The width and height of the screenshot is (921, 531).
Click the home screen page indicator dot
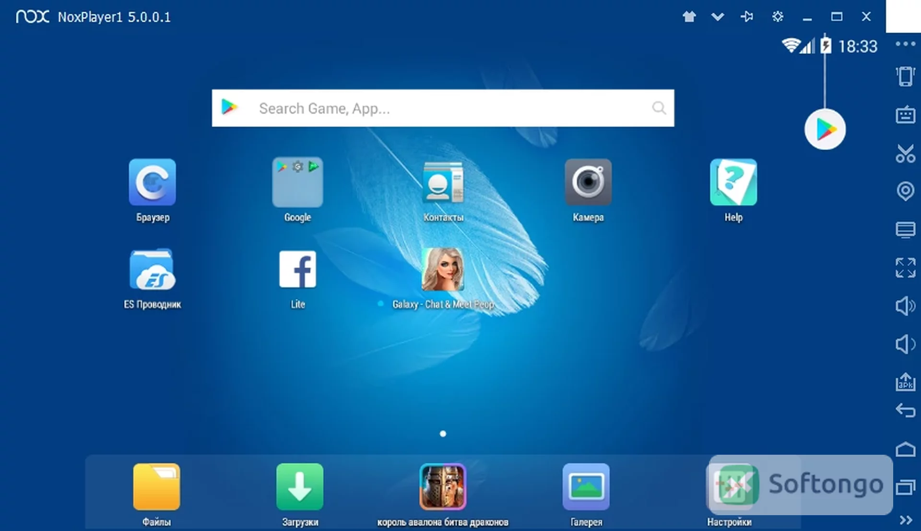pos(443,434)
